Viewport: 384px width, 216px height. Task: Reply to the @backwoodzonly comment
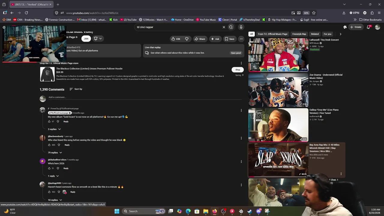(67, 145)
